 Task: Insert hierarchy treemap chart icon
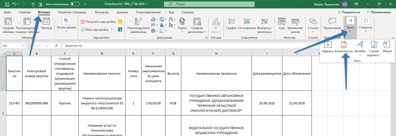click(162, 20)
